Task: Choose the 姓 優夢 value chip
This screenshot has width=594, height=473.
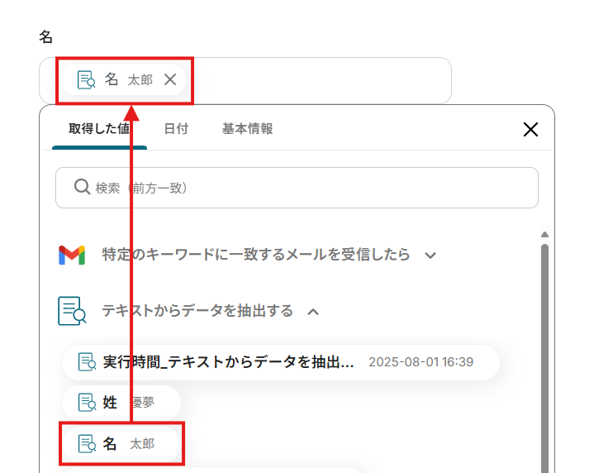Action: point(121,403)
